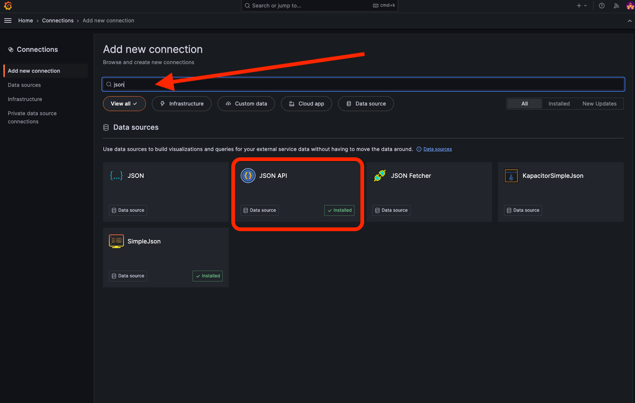Click the json connection search field
This screenshot has height=403, width=635.
(363, 84)
